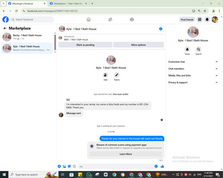Open WhatsApp from the taskbar

[x=89, y=174]
